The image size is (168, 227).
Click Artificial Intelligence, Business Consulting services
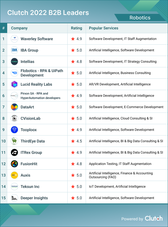click(x=120, y=73)
